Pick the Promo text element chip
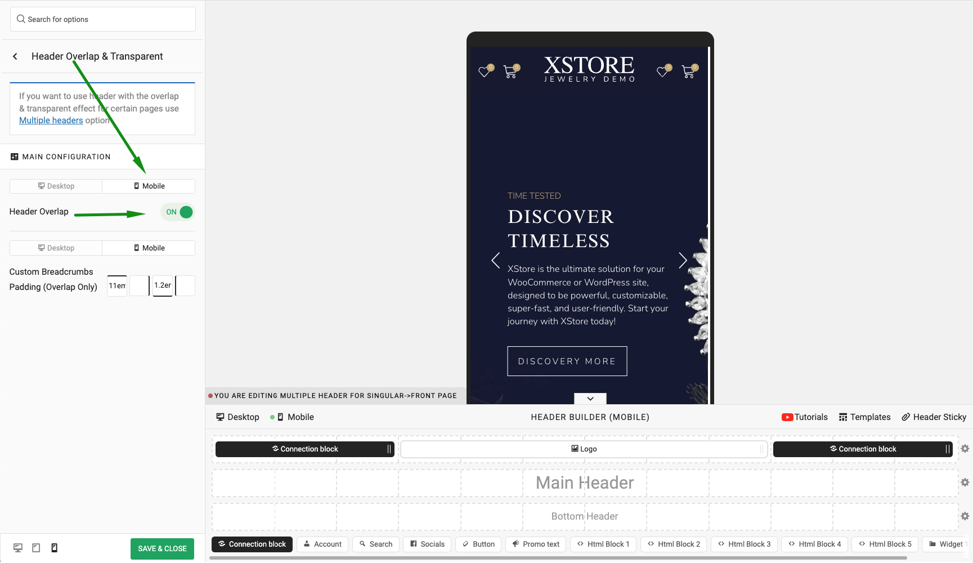 [x=536, y=544]
